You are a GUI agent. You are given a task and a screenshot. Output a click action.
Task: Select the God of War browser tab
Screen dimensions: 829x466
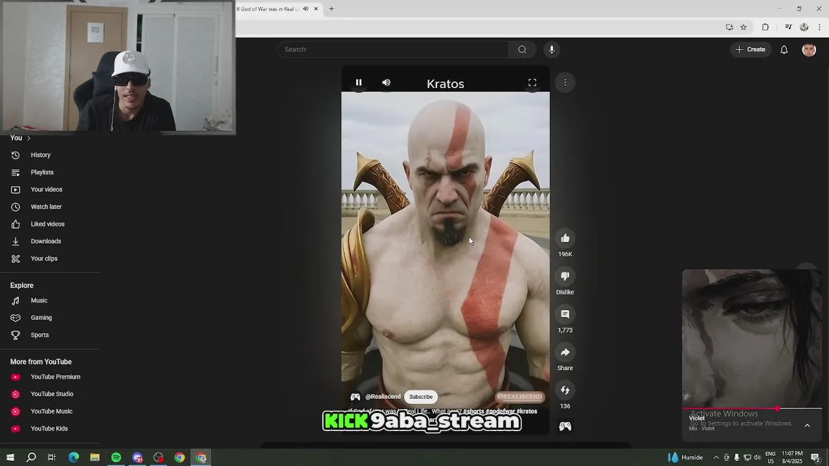tap(267, 8)
